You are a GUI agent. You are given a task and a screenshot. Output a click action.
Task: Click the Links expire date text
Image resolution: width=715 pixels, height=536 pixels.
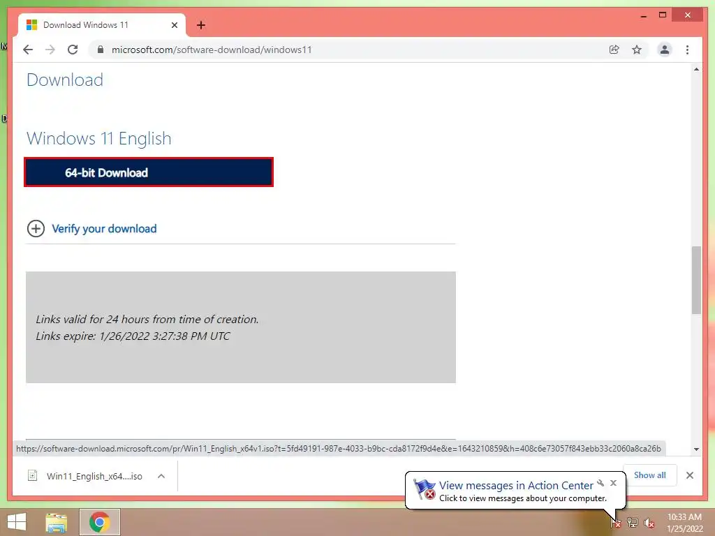[133, 336]
